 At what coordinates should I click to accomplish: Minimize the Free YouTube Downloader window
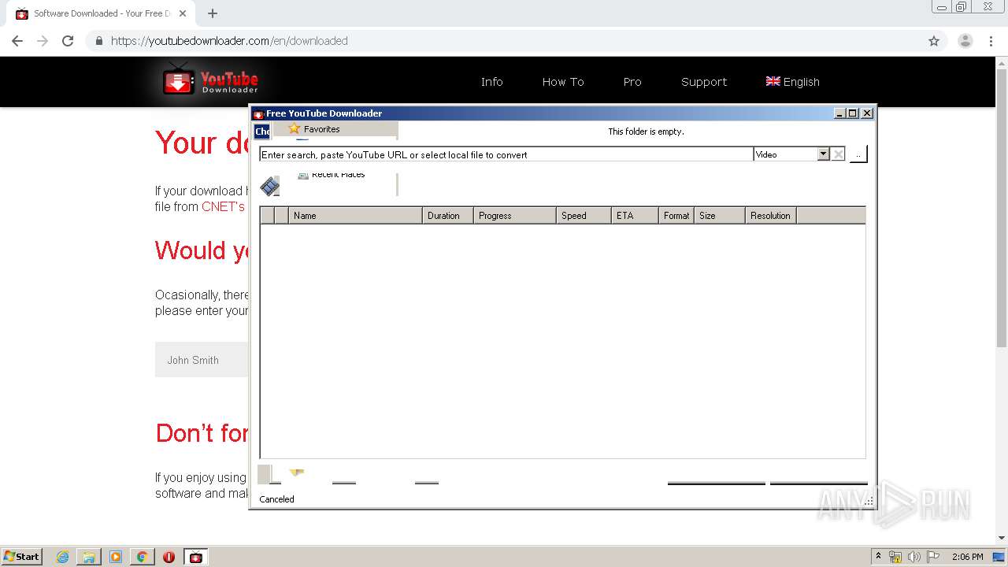point(839,113)
